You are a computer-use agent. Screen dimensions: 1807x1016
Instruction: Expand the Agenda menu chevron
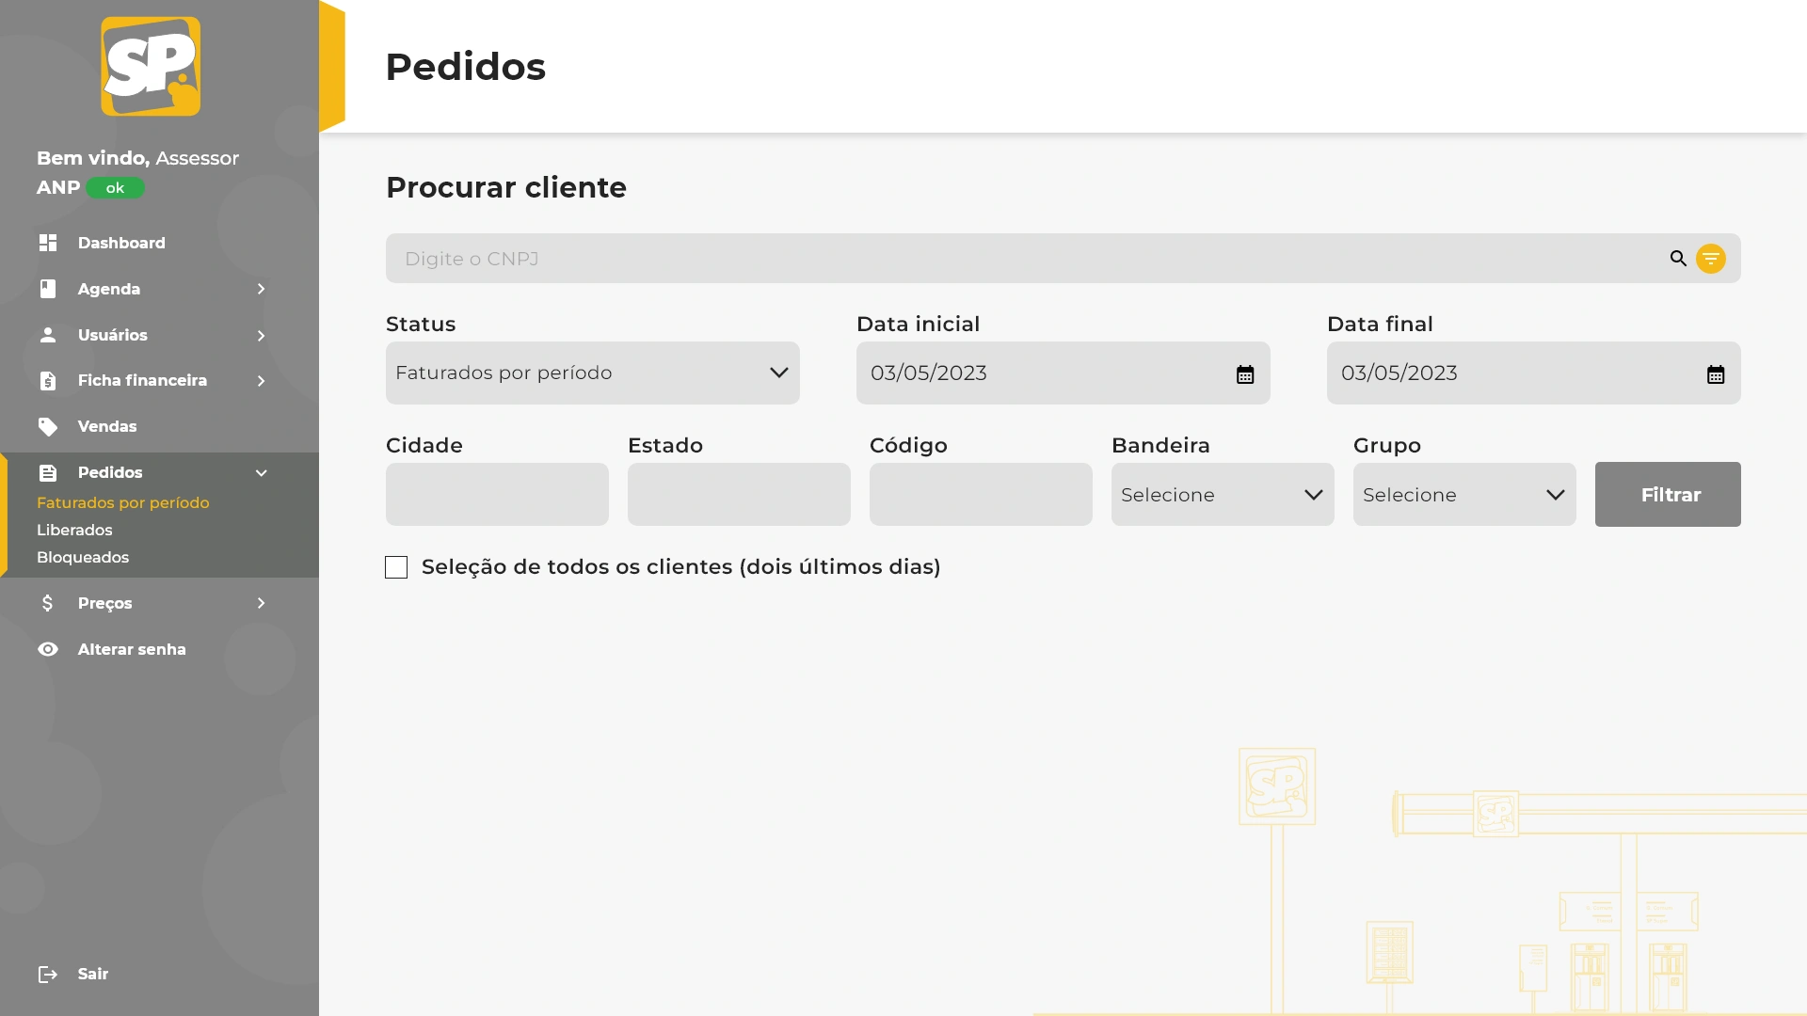click(261, 289)
